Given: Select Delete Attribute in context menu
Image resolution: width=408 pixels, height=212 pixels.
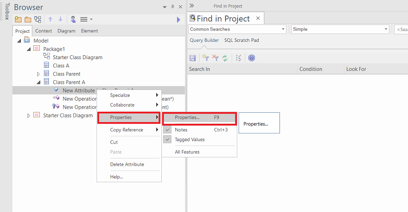Looking at the screenshot, I should tap(127, 165).
